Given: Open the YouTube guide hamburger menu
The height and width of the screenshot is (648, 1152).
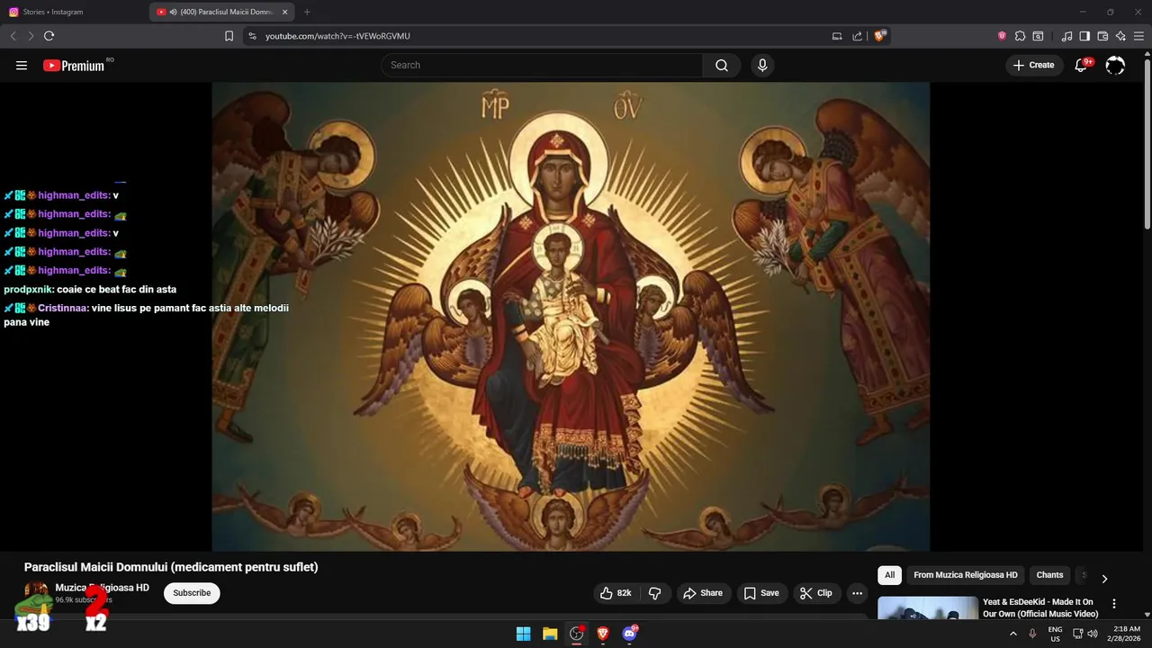Looking at the screenshot, I should (x=22, y=65).
